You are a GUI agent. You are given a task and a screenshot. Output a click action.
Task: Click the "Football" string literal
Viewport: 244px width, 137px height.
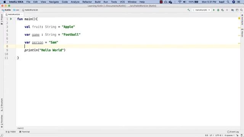[x=71, y=35]
